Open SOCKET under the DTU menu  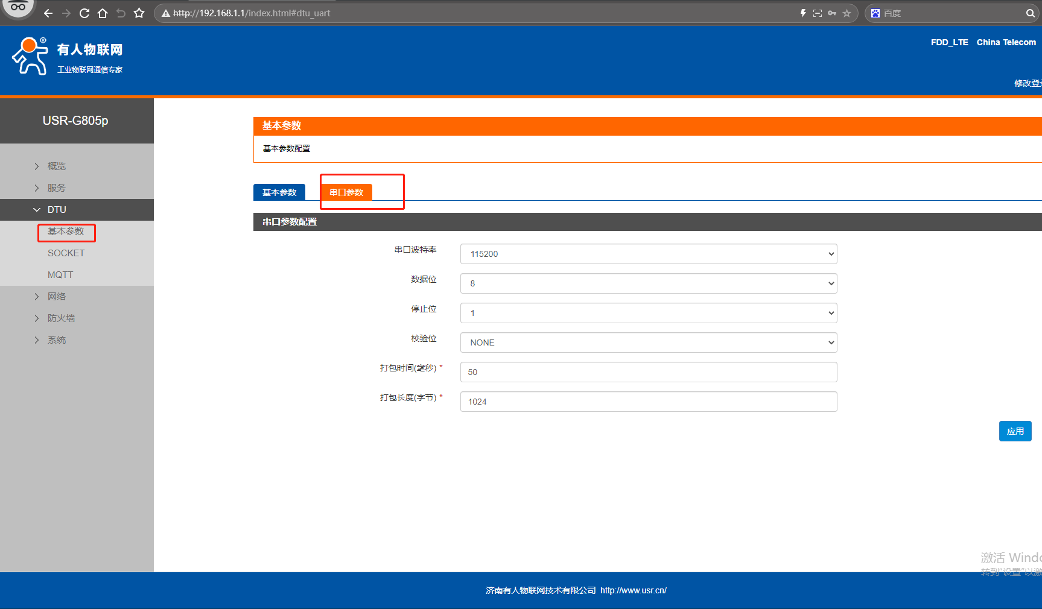click(66, 253)
